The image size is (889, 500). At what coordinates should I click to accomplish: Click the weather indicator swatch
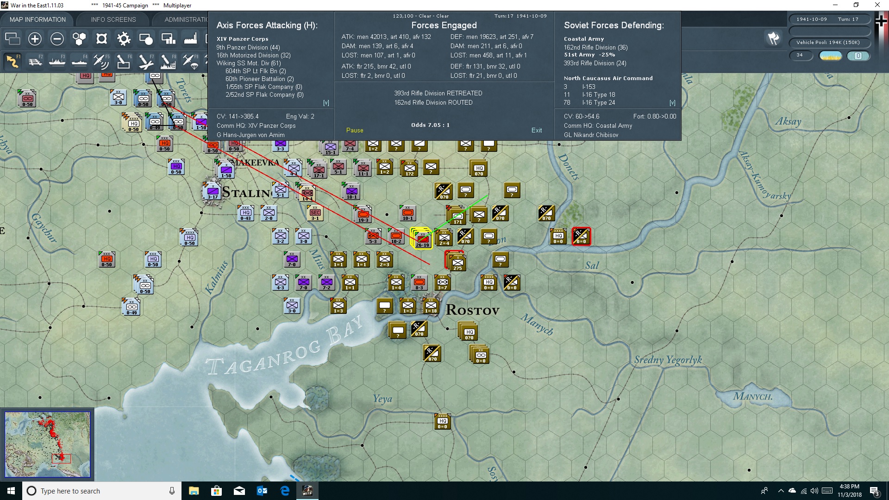[831, 56]
